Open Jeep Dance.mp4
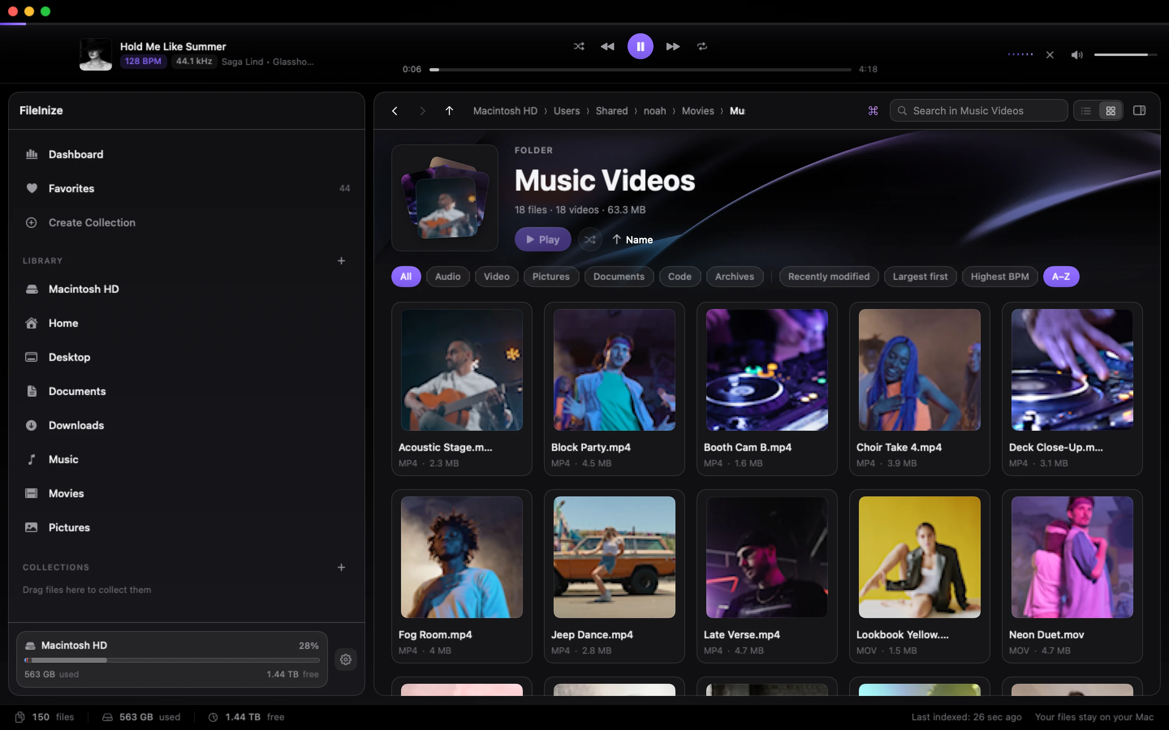 coord(615,576)
